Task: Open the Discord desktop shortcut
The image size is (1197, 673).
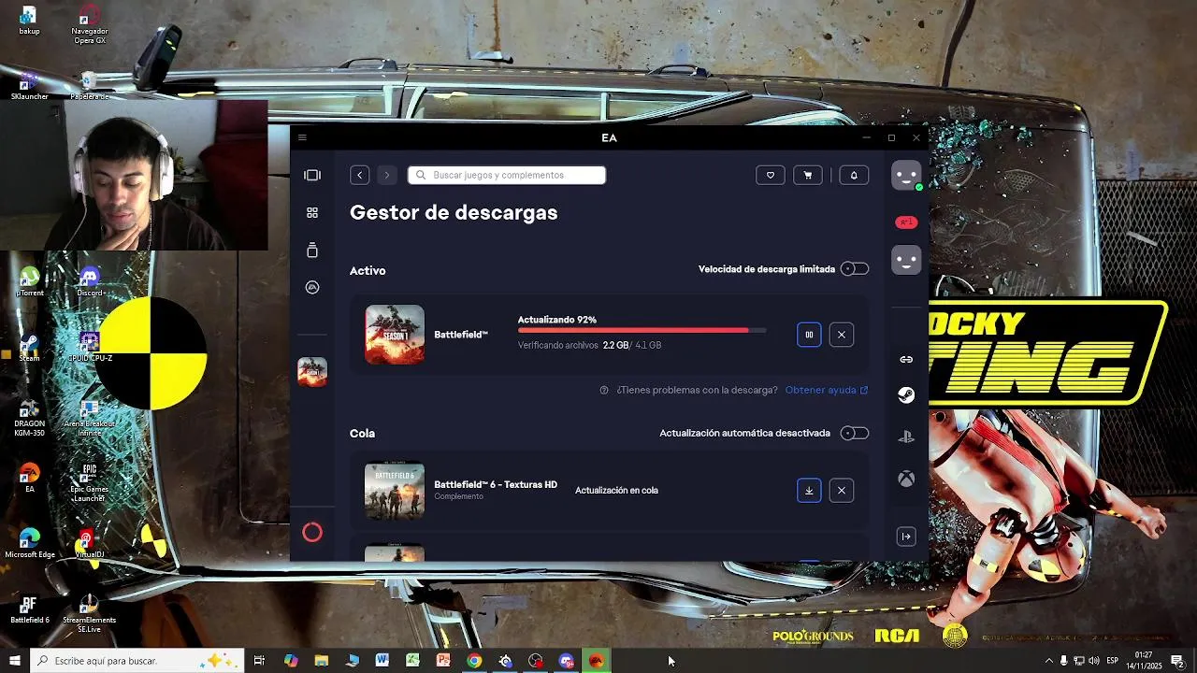Action: click(x=90, y=282)
